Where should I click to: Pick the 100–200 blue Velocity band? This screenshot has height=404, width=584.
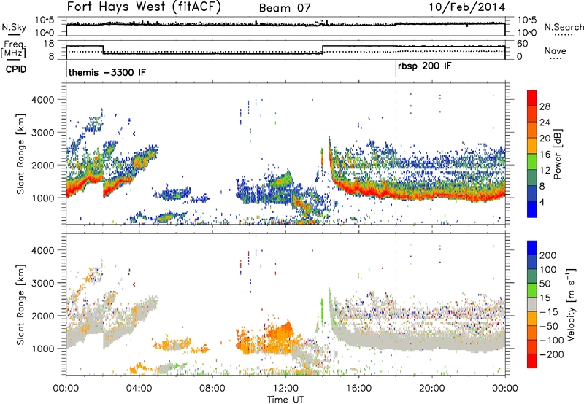(532, 262)
